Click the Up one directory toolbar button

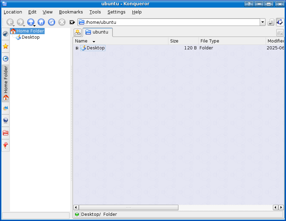click(31, 22)
